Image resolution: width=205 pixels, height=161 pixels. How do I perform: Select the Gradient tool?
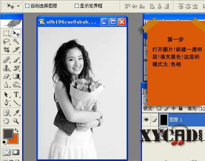tap(16, 76)
